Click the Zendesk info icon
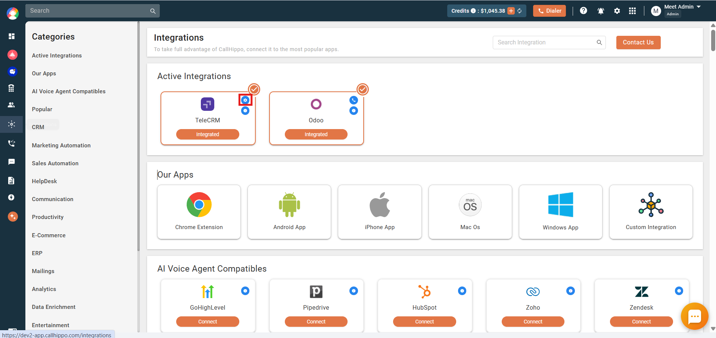Image resolution: width=716 pixels, height=338 pixels. tap(679, 291)
